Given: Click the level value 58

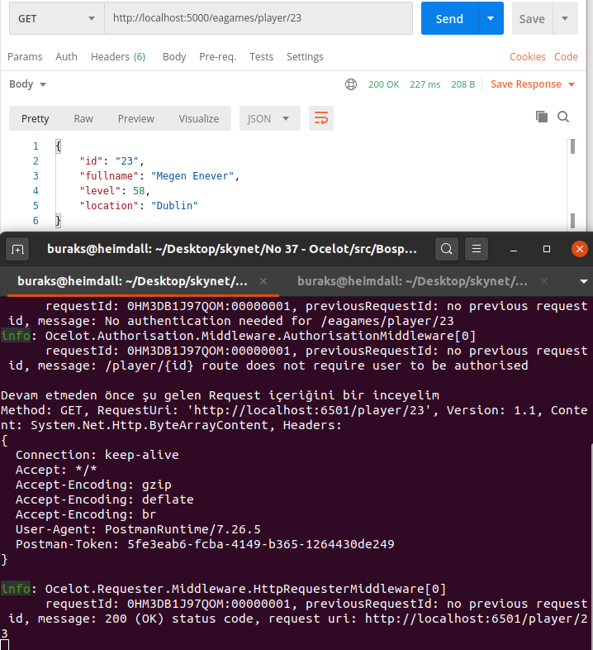Looking at the screenshot, I should pos(139,191).
